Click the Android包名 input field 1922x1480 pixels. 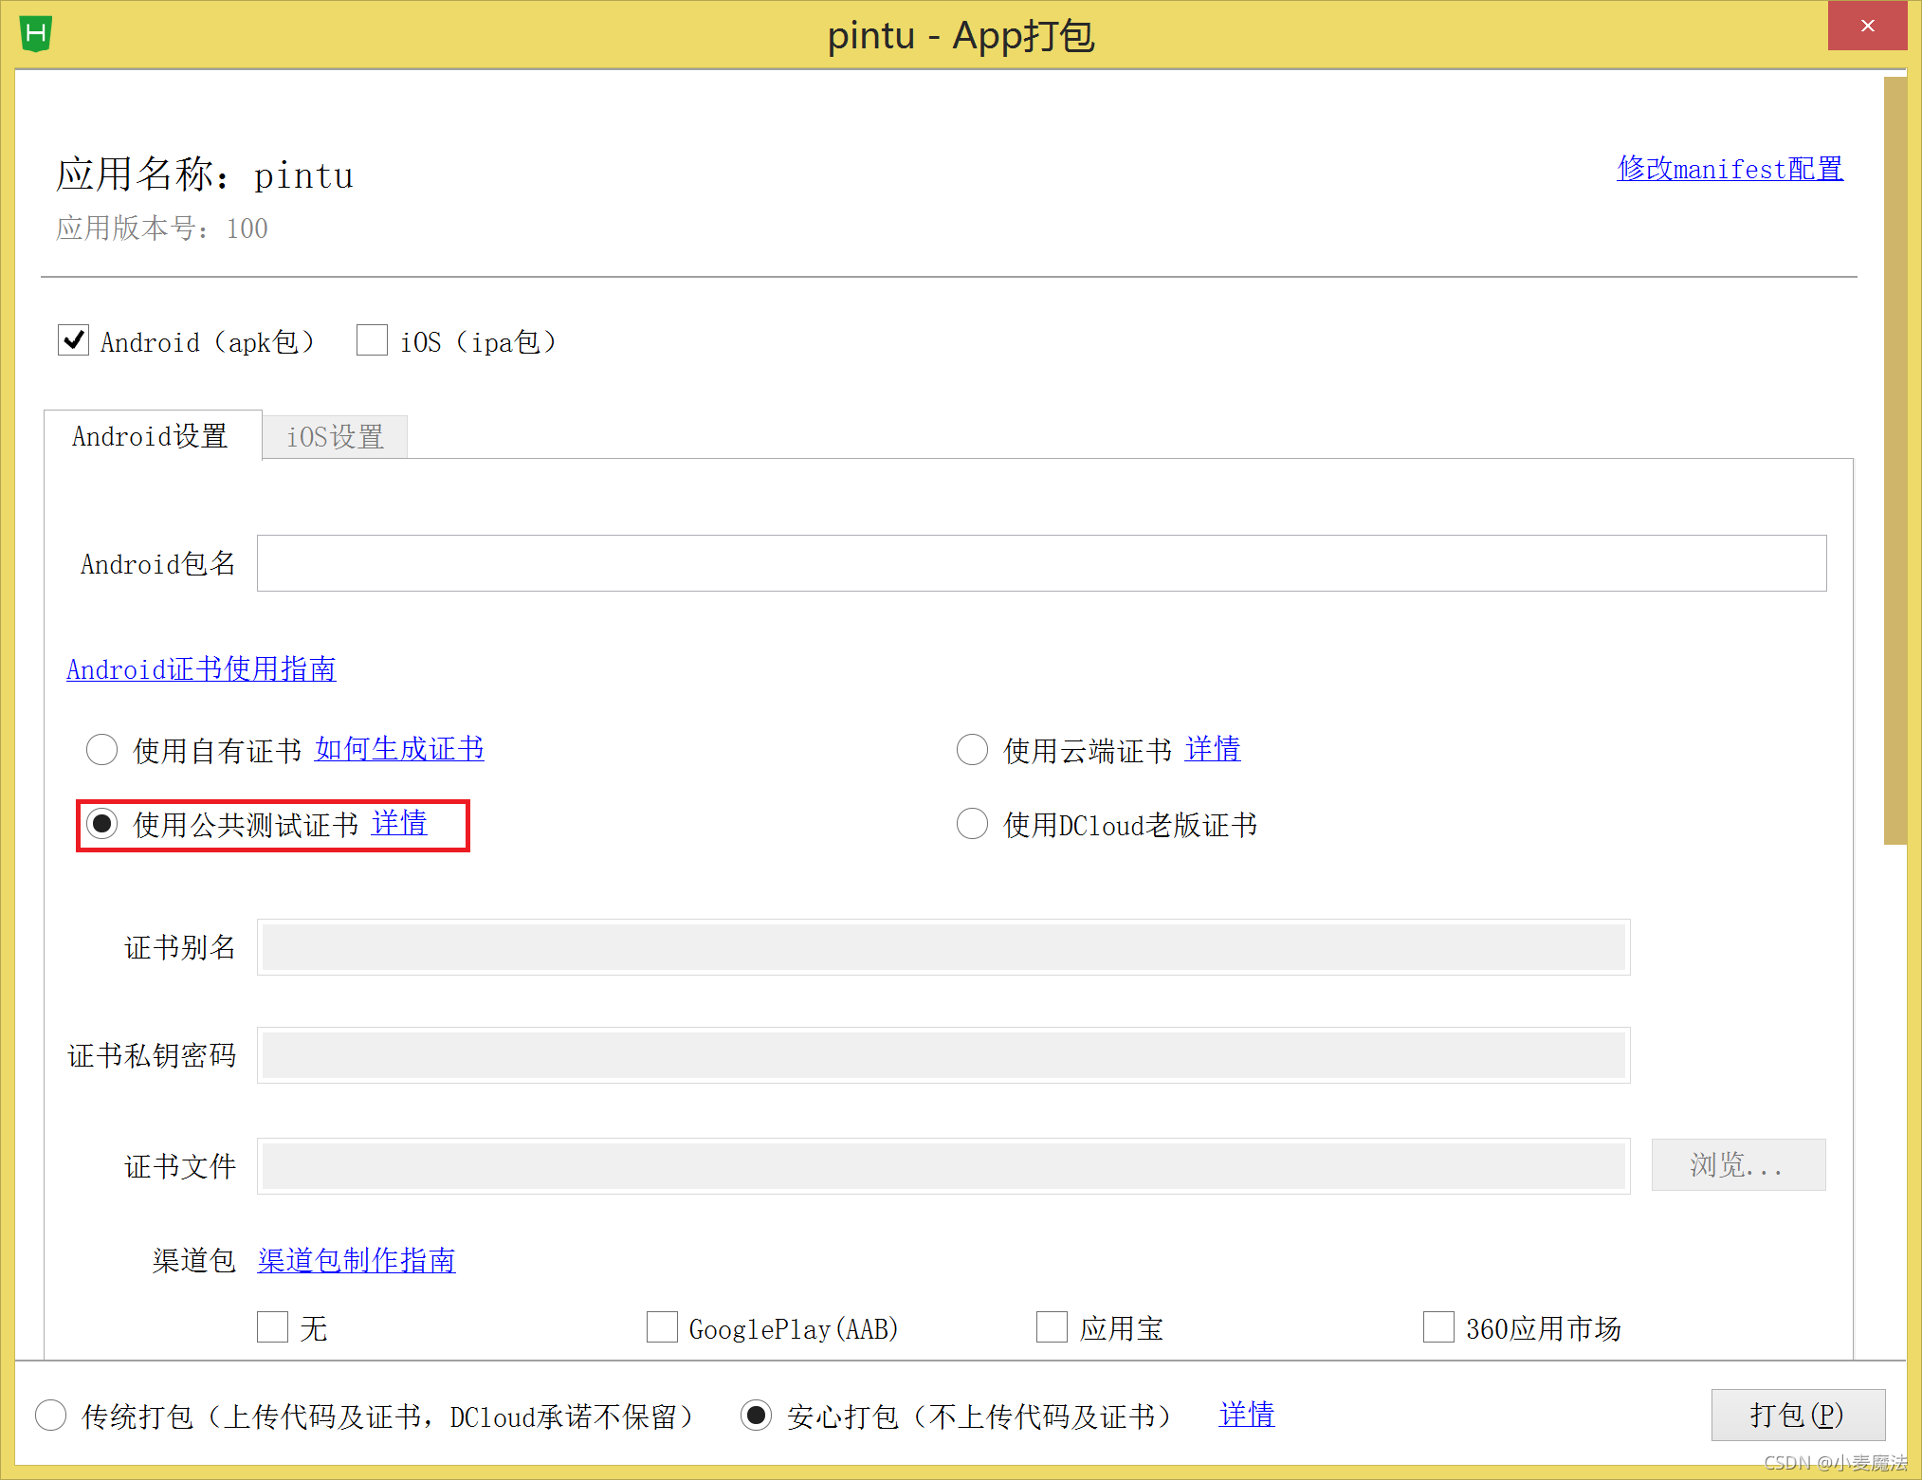tap(1040, 563)
